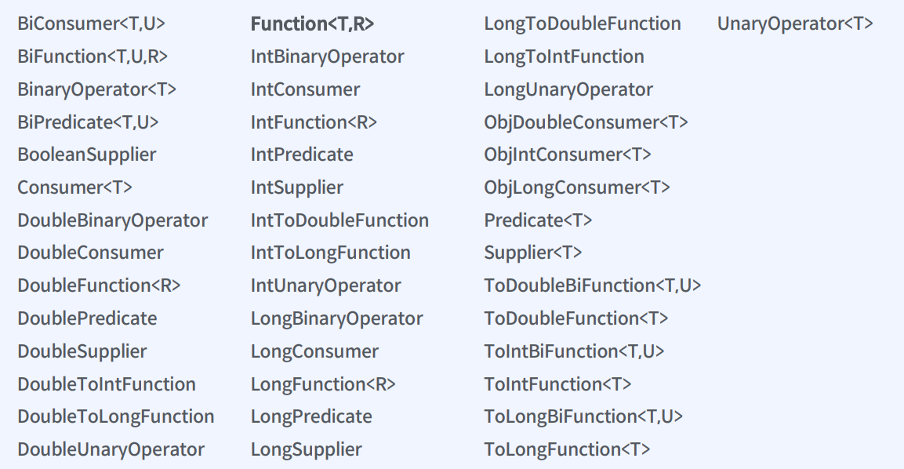
Task: Open the ToIntBiFunction<T,U> link
Action: point(574,351)
